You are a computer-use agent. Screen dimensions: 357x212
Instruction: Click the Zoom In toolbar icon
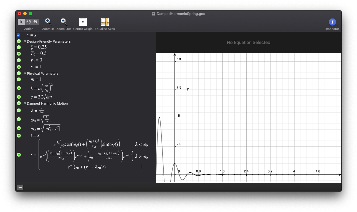click(48, 22)
